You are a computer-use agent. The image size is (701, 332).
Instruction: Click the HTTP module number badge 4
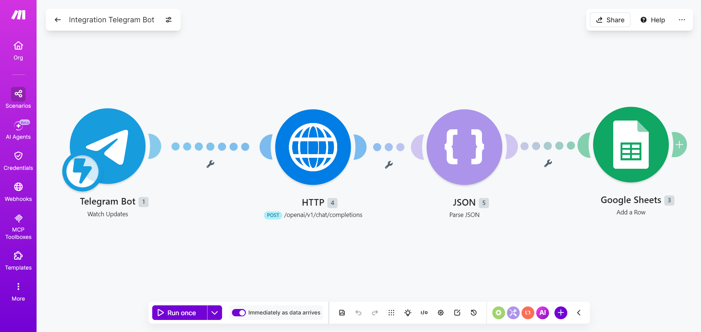332,203
